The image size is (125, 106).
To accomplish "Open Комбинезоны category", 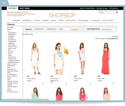I will pyautogui.click(x=11, y=66).
